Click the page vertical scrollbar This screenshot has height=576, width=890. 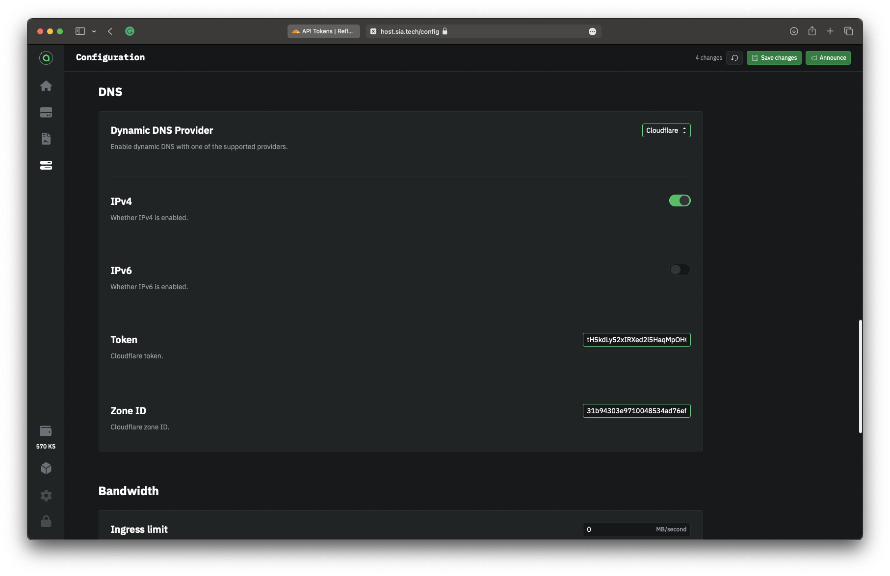[x=860, y=376]
